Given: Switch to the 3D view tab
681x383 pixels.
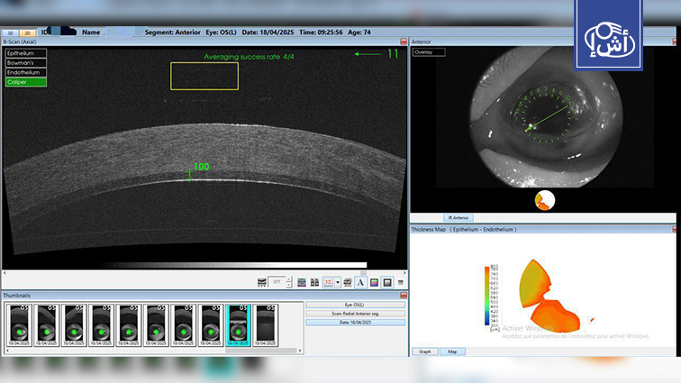Looking at the screenshot, I should 11,32.
